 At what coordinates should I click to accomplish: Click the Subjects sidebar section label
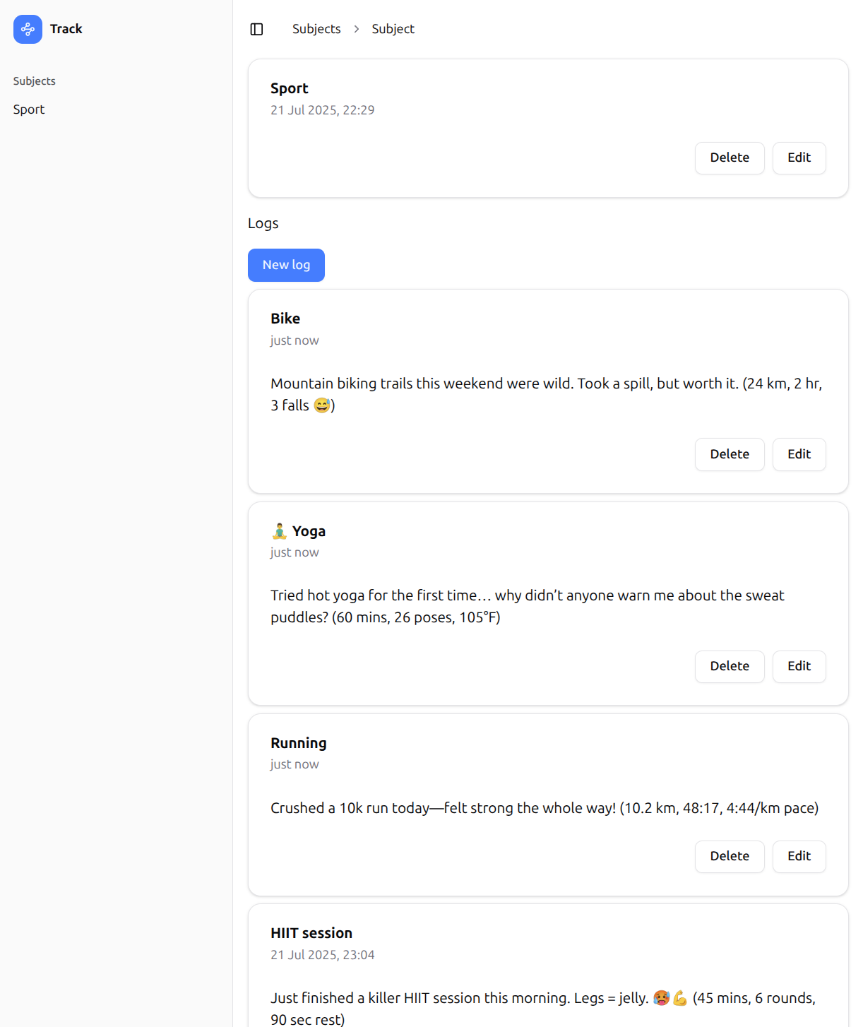[x=35, y=81]
